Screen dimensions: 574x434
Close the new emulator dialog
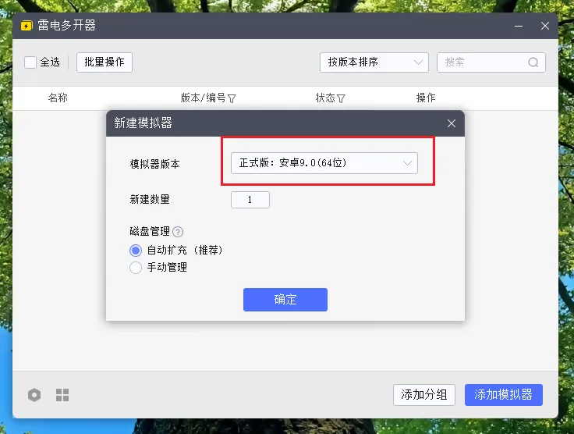(x=452, y=123)
